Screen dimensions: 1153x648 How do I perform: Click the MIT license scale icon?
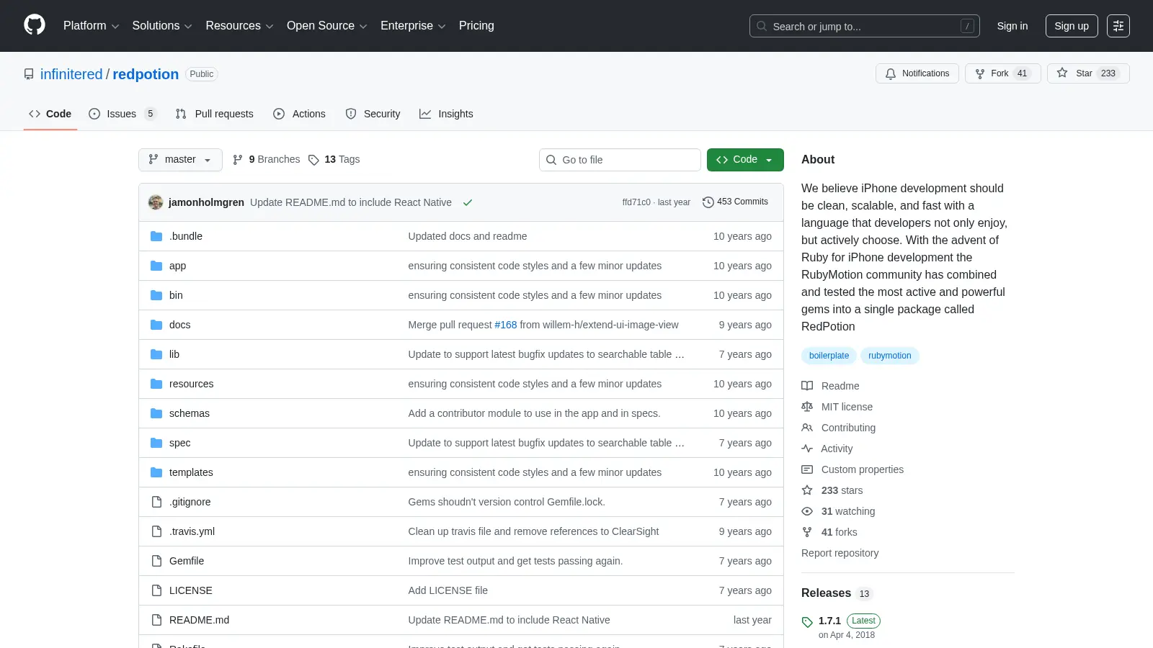pos(807,407)
